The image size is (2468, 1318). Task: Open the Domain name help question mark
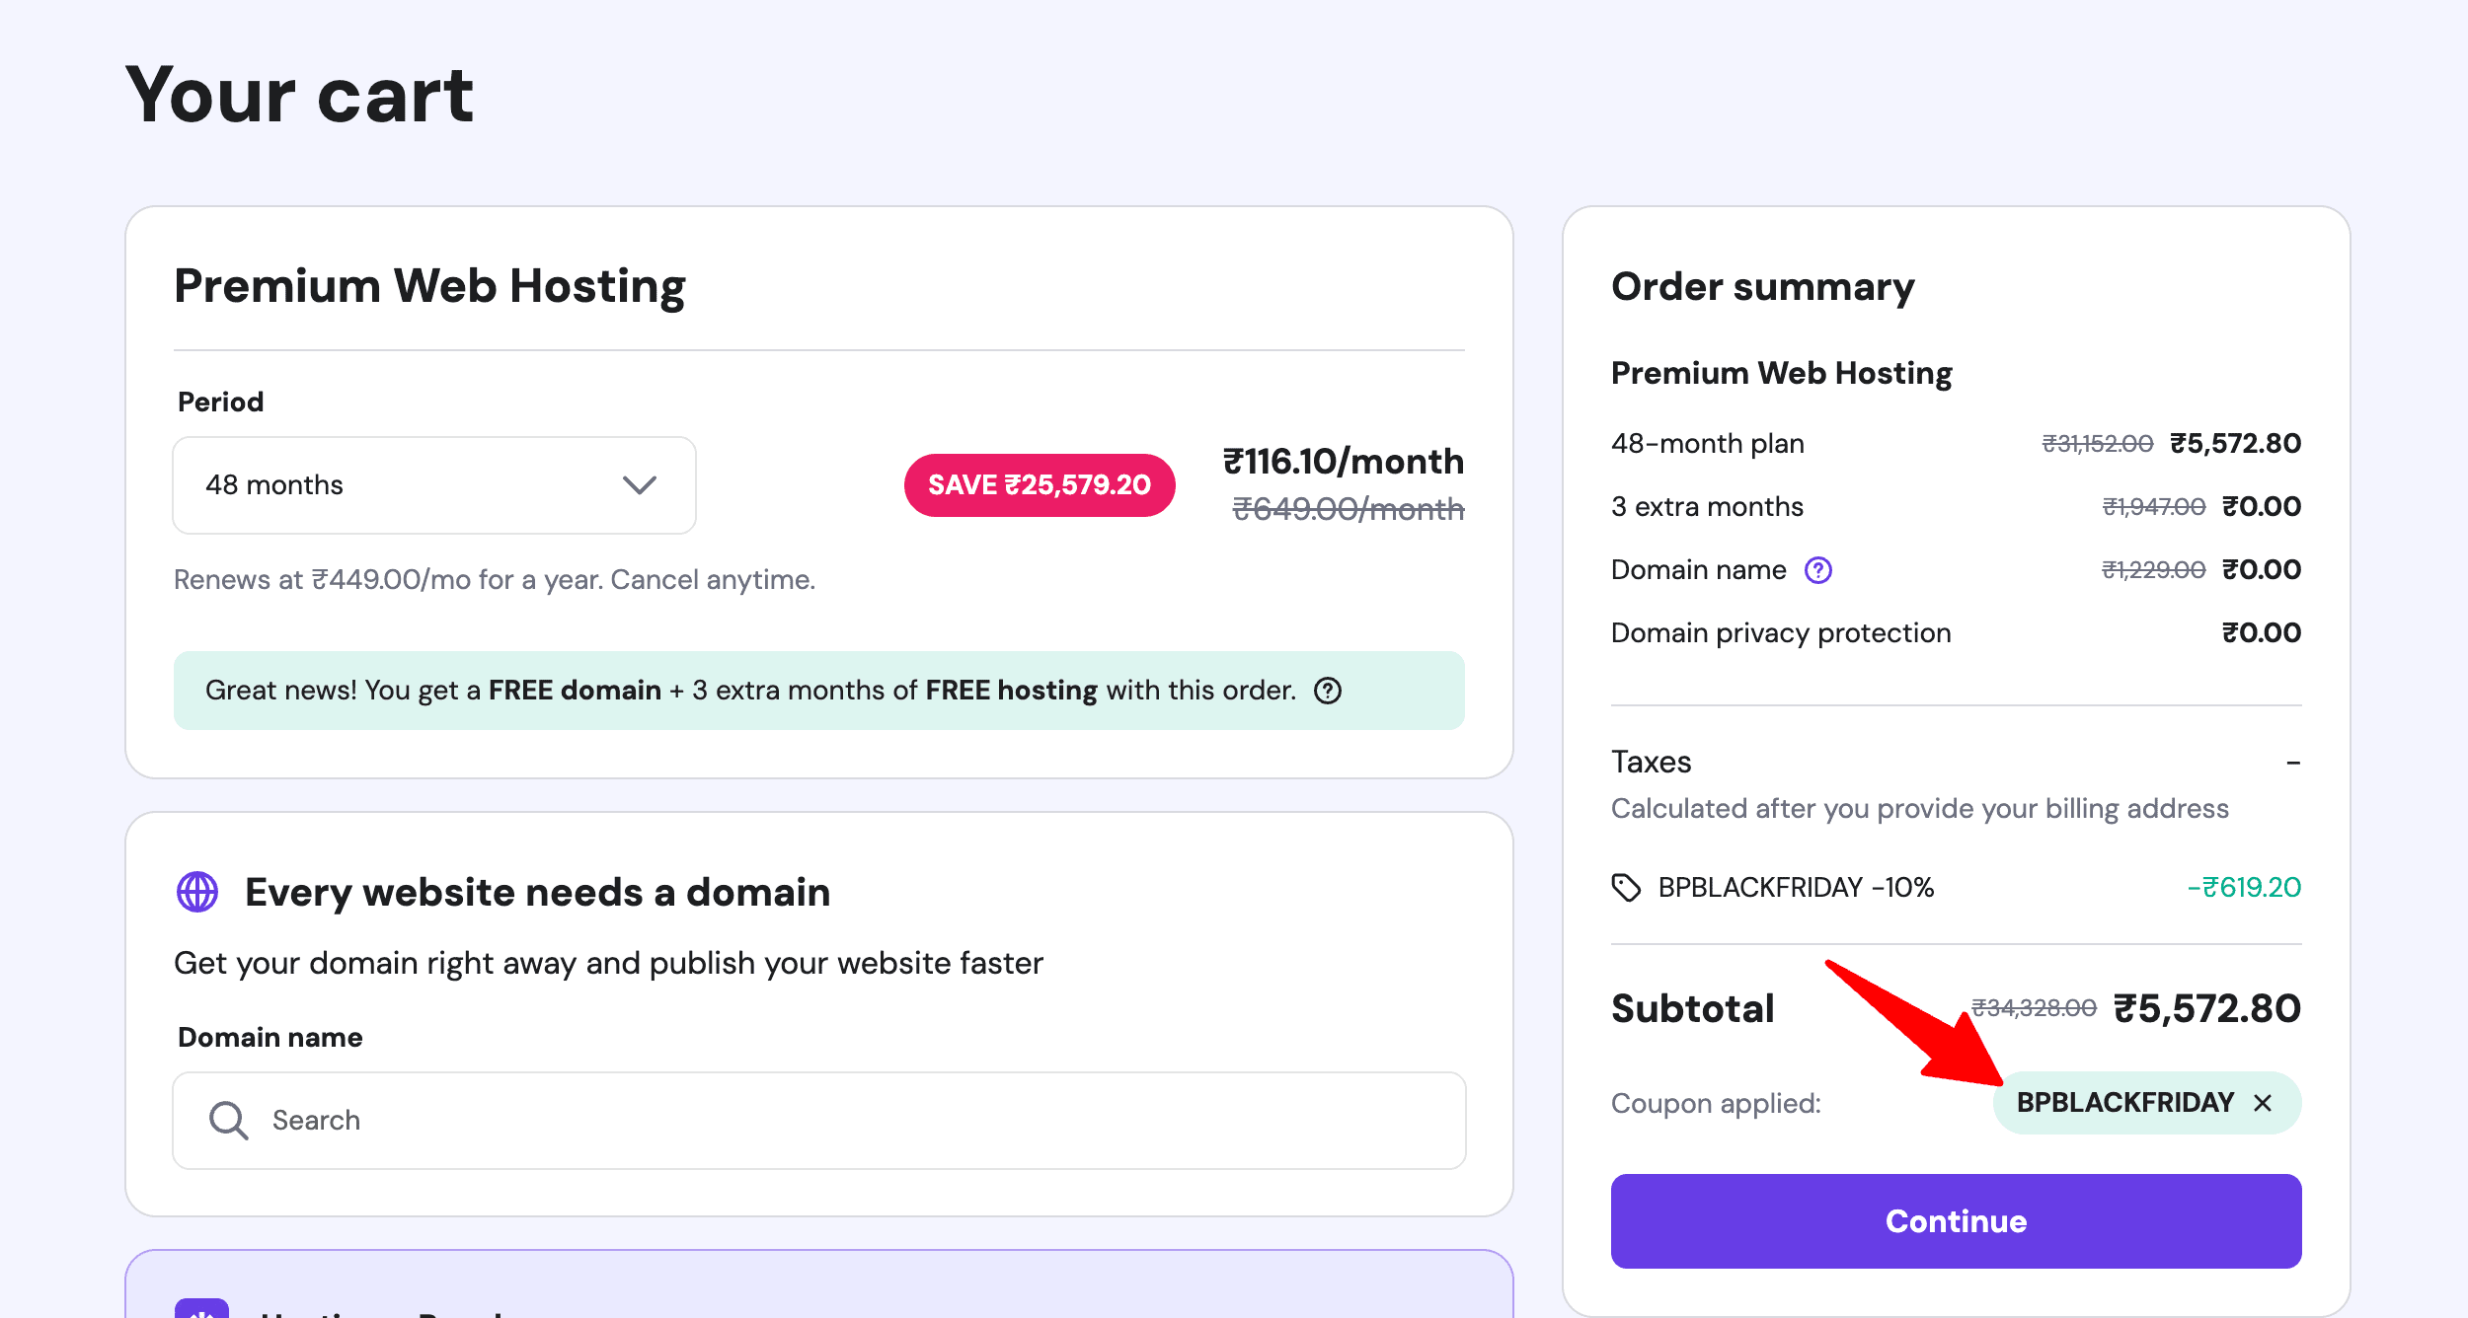click(x=1818, y=569)
